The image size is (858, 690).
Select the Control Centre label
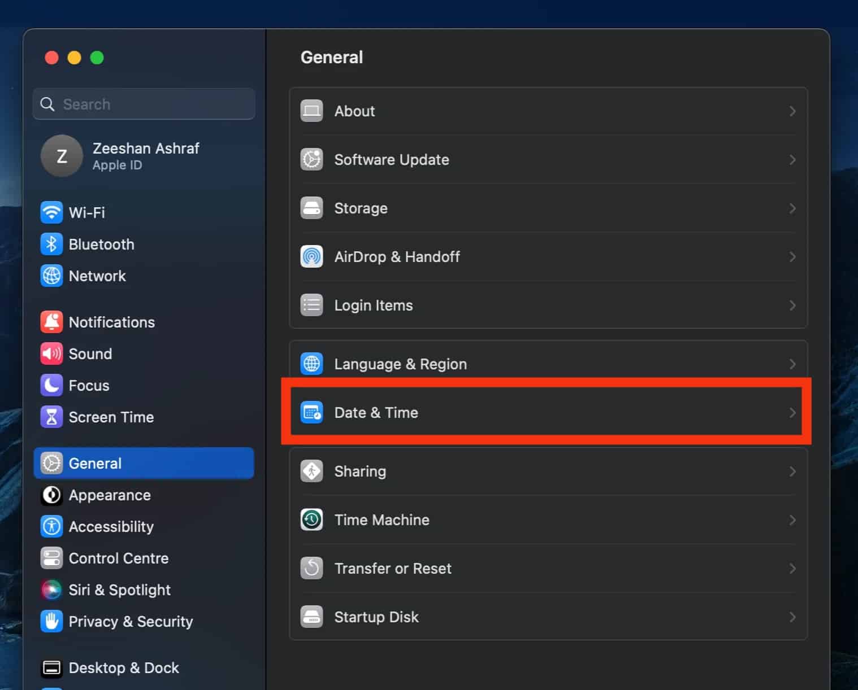[119, 558]
